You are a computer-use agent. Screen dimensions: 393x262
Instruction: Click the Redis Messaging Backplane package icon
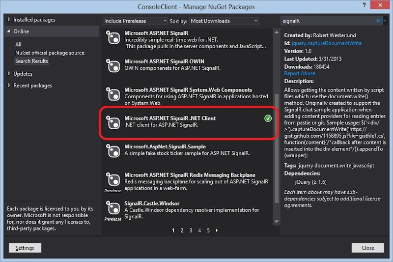click(113, 179)
